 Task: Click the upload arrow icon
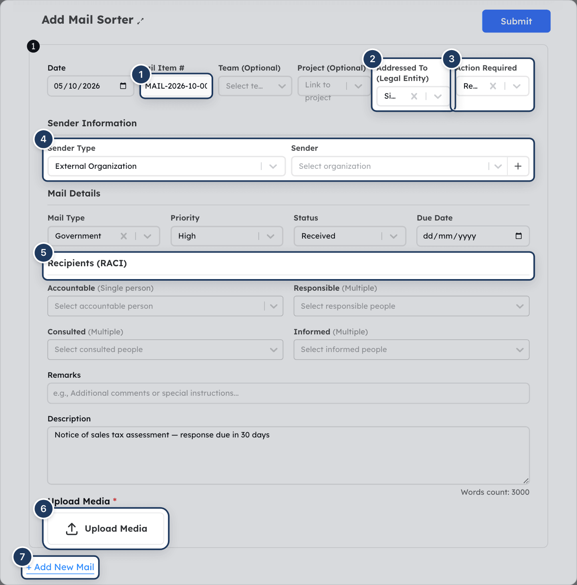[72, 528]
